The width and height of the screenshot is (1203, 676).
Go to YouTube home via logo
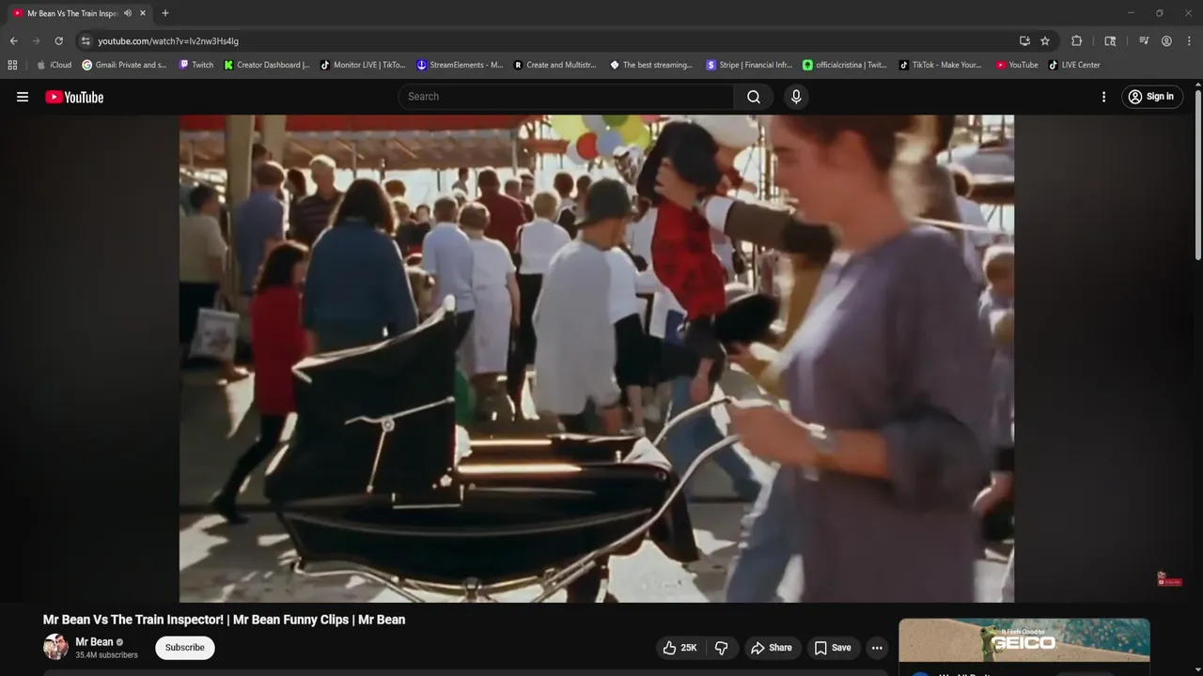74,97
